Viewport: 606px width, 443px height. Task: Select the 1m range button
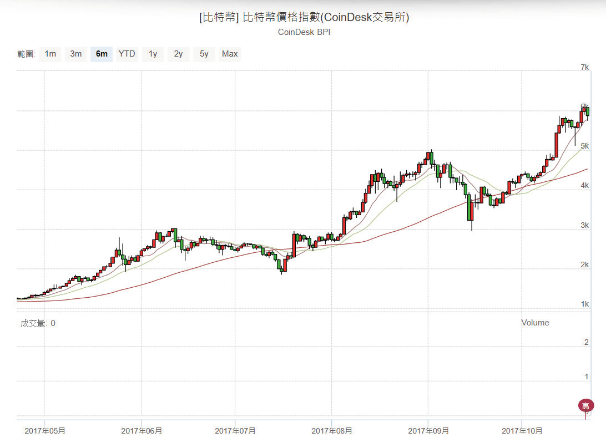coord(50,54)
